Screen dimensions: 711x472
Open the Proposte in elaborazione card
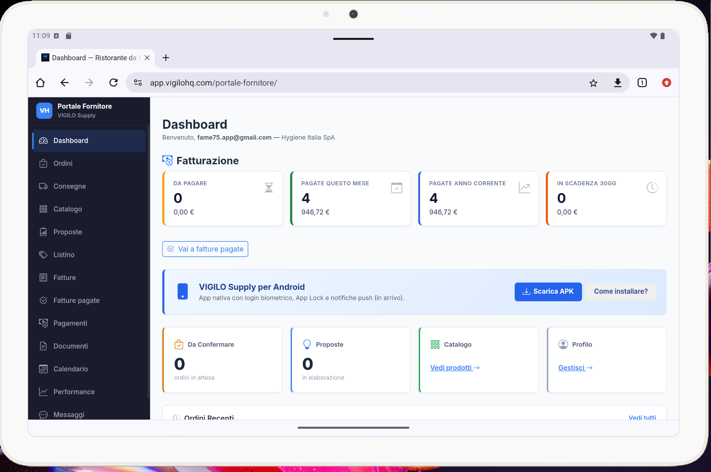point(350,360)
